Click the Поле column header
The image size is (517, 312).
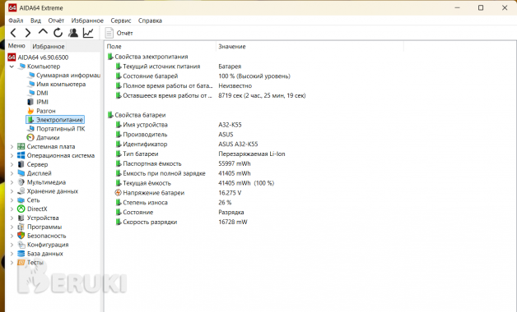coord(161,46)
